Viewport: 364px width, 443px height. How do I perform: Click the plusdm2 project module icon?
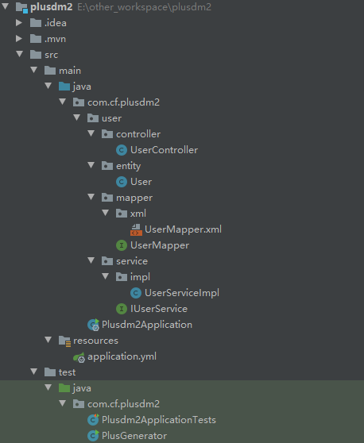[x=21, y=7]
